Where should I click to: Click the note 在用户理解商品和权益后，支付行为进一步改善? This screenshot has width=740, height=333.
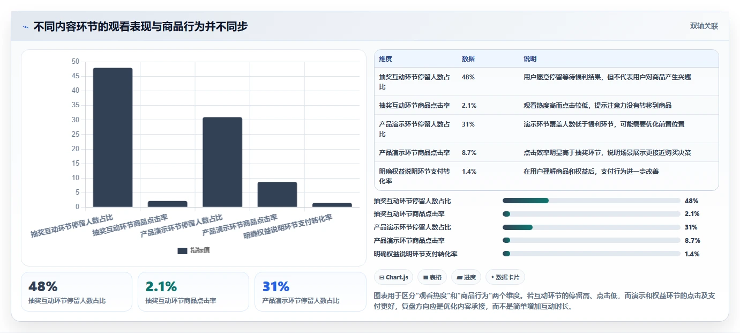coord(591,172)
